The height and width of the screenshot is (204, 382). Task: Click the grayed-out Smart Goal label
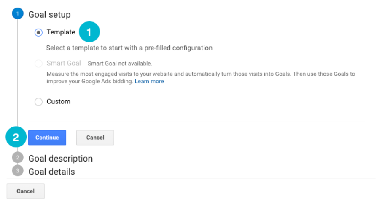pos(64,64)
